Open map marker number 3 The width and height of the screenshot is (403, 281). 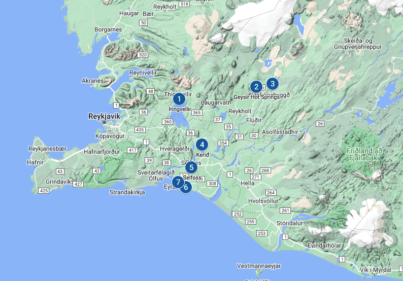pyautogui.click(x=272, y=84)
